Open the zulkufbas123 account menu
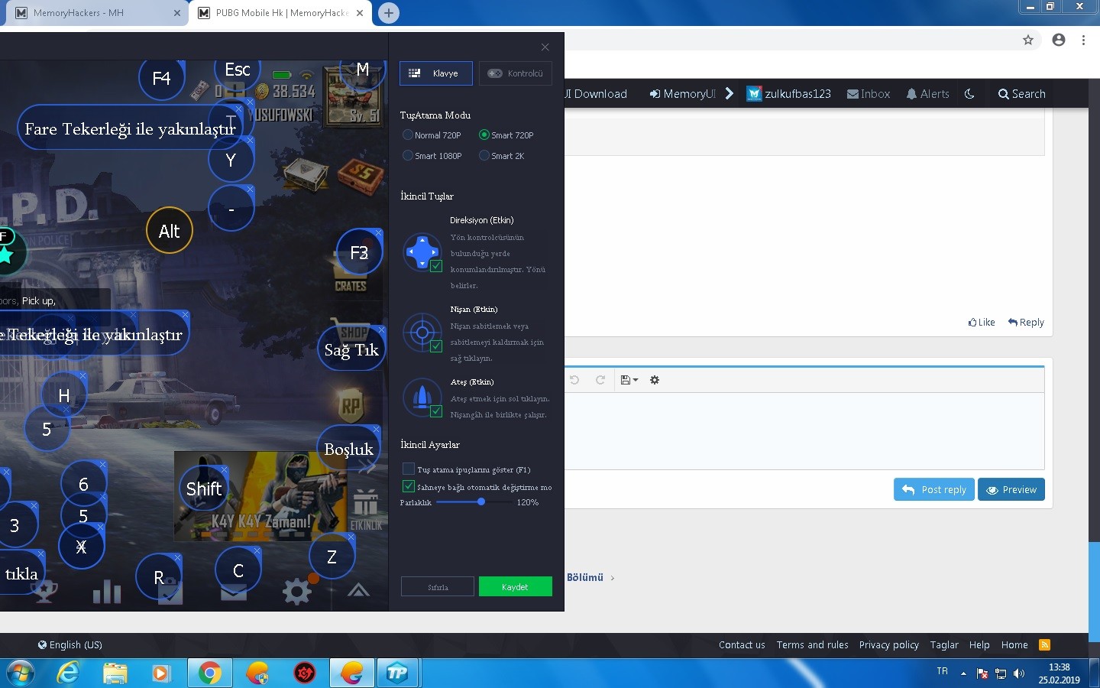The image size is (1100, 688). 788,94
